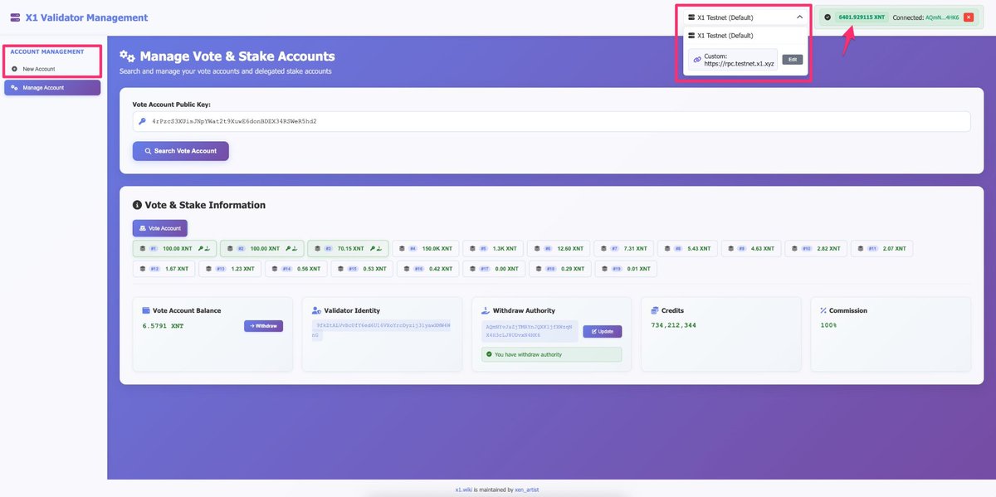
Task: Open stake account #8 with 5.43 XNT
Action: coord(686,248)
